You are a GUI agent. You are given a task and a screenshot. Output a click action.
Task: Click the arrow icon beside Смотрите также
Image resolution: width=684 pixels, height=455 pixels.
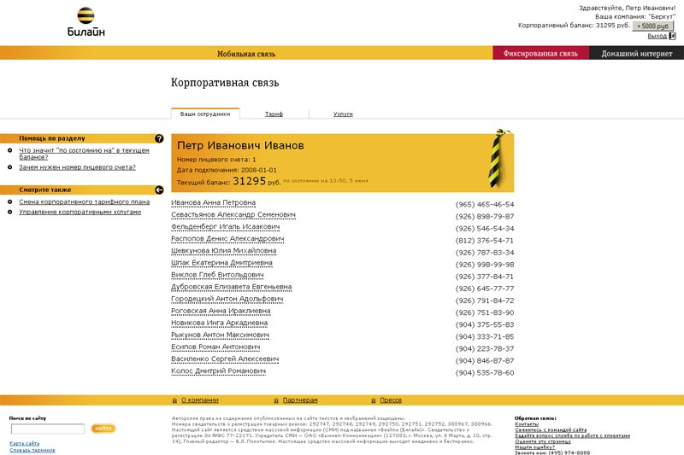coord(159,190)
